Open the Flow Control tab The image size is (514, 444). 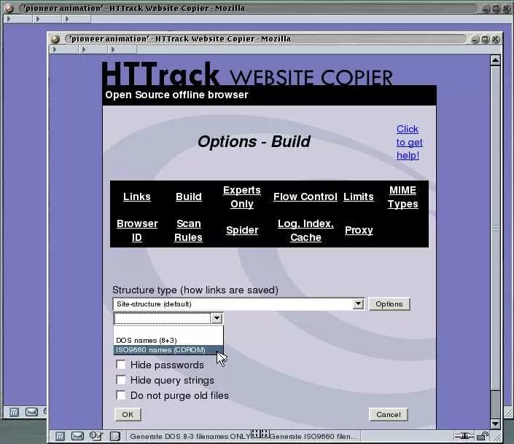pyautogui.click(x=305, y=197)
